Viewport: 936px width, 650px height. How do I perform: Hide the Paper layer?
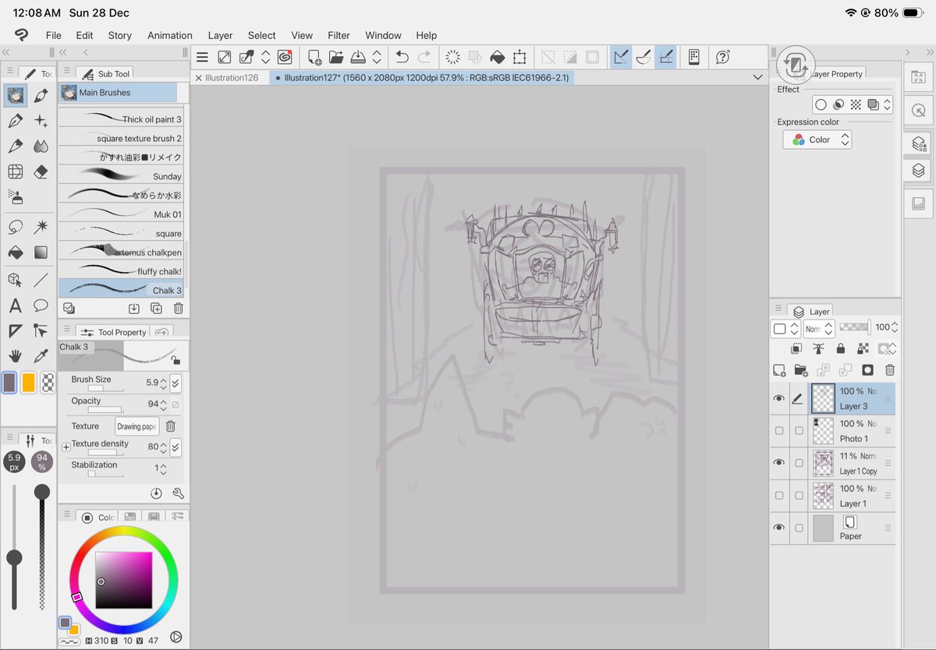pos(778,528)
